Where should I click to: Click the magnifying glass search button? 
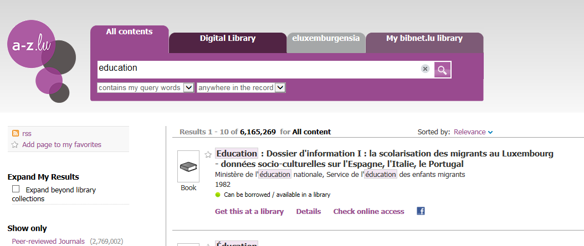pyautogui.click(x=442, y=70)
